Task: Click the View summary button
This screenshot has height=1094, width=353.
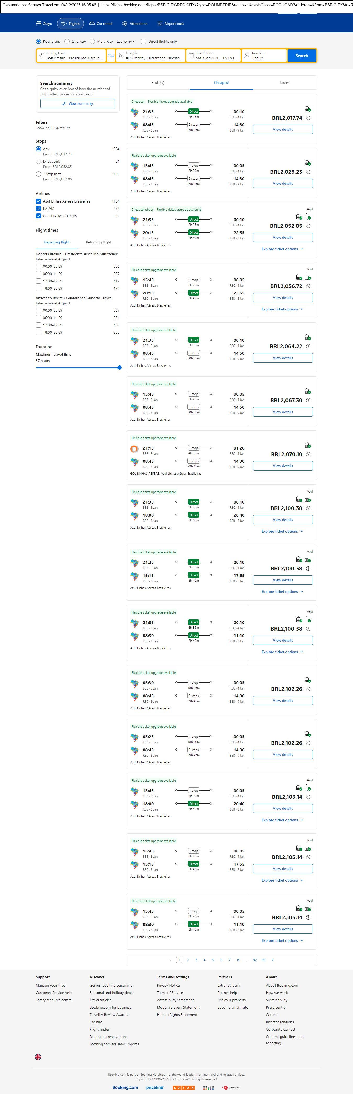Action: point(78,104)
